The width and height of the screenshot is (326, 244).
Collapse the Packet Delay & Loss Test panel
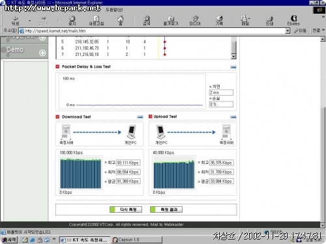[x=233, y=67]
